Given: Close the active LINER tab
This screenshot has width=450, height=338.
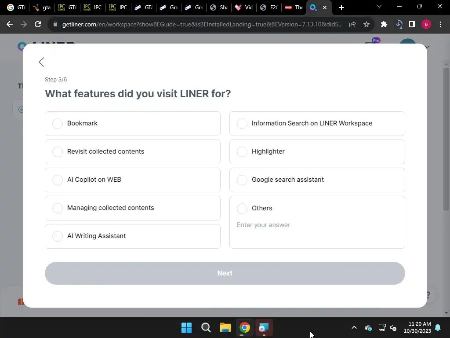Looking at the screenshot, I should coord(325,7).
